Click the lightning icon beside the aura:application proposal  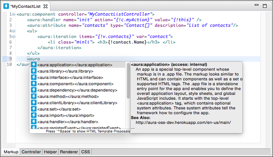33,65
